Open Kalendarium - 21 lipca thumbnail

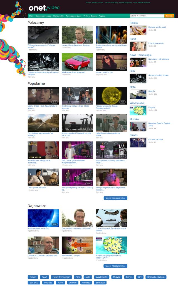[x=77, y=245]
